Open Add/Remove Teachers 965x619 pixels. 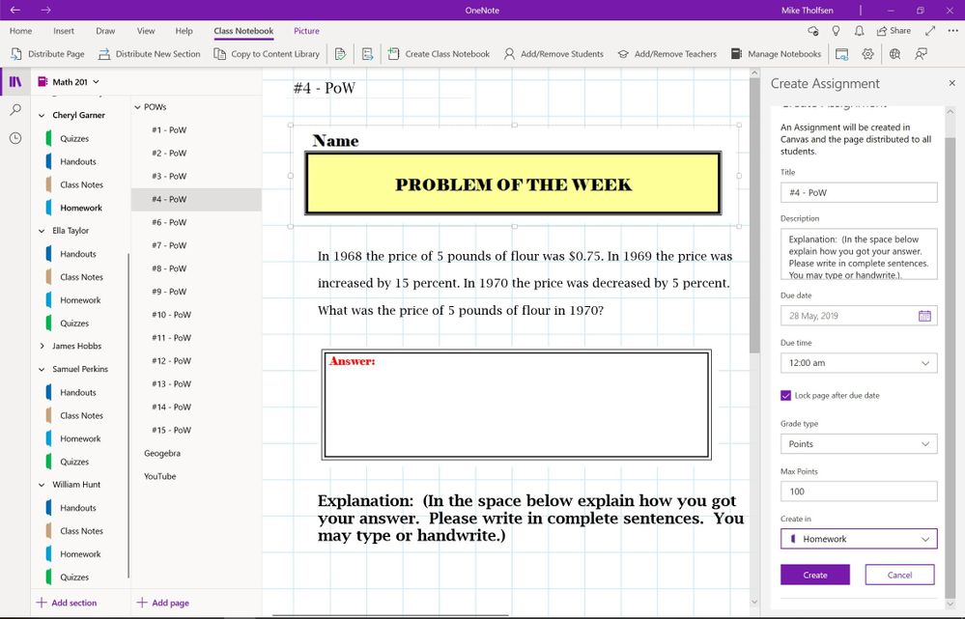pyautogui.click(x=667, y=54)
